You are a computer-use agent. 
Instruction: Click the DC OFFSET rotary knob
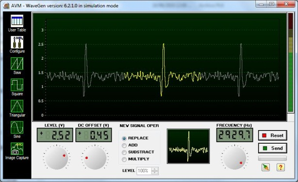pos(95,158)
